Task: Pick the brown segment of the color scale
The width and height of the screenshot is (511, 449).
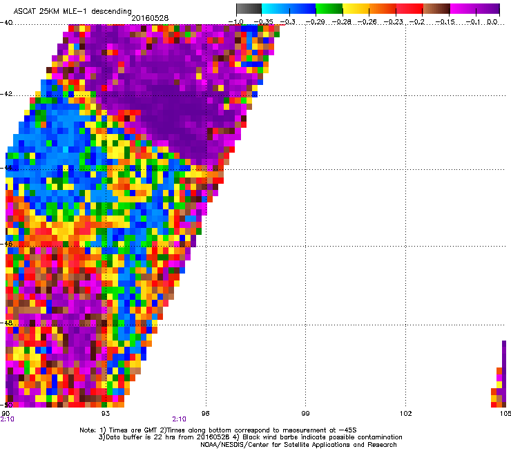Action: pos(436,9)
